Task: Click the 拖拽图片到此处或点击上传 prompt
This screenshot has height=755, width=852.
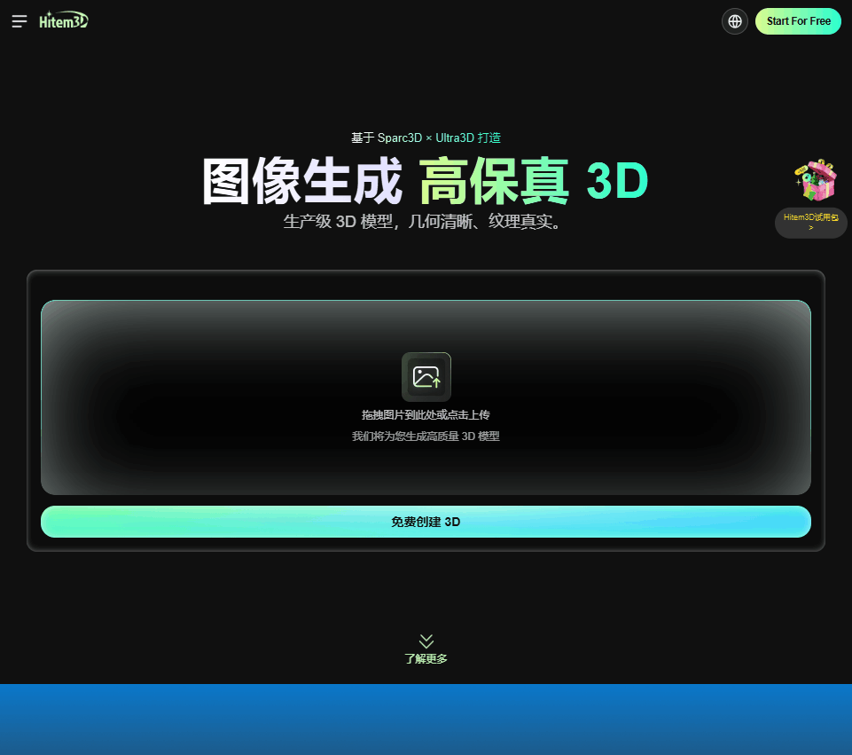Action: (x=426, y=414)
